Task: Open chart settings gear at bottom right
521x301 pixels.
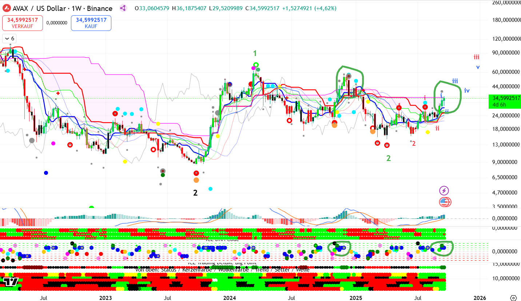Action: pyautogui.click(x=513, y=298)
